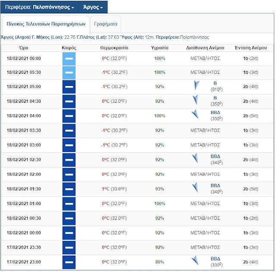Image resolution: width=276 pixels, height=272 pixels.
Task: Click wind speed 1b (2kt) in 00:30 row
Action: [x=251, y=218]
